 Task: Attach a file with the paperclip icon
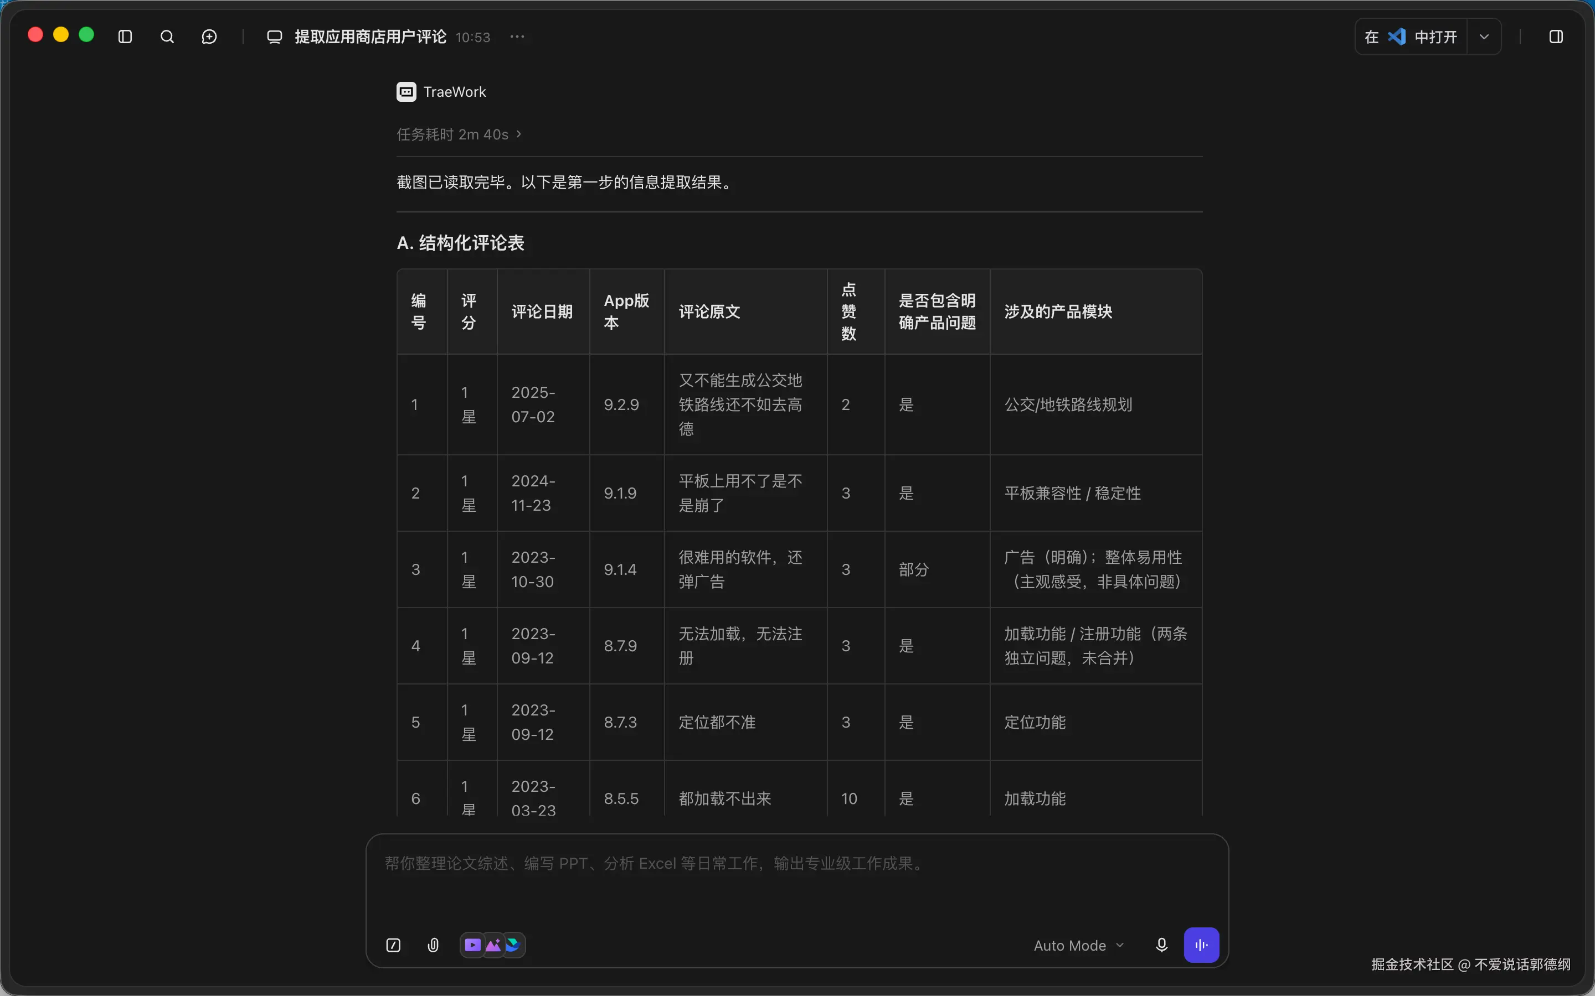click(433, 945)
